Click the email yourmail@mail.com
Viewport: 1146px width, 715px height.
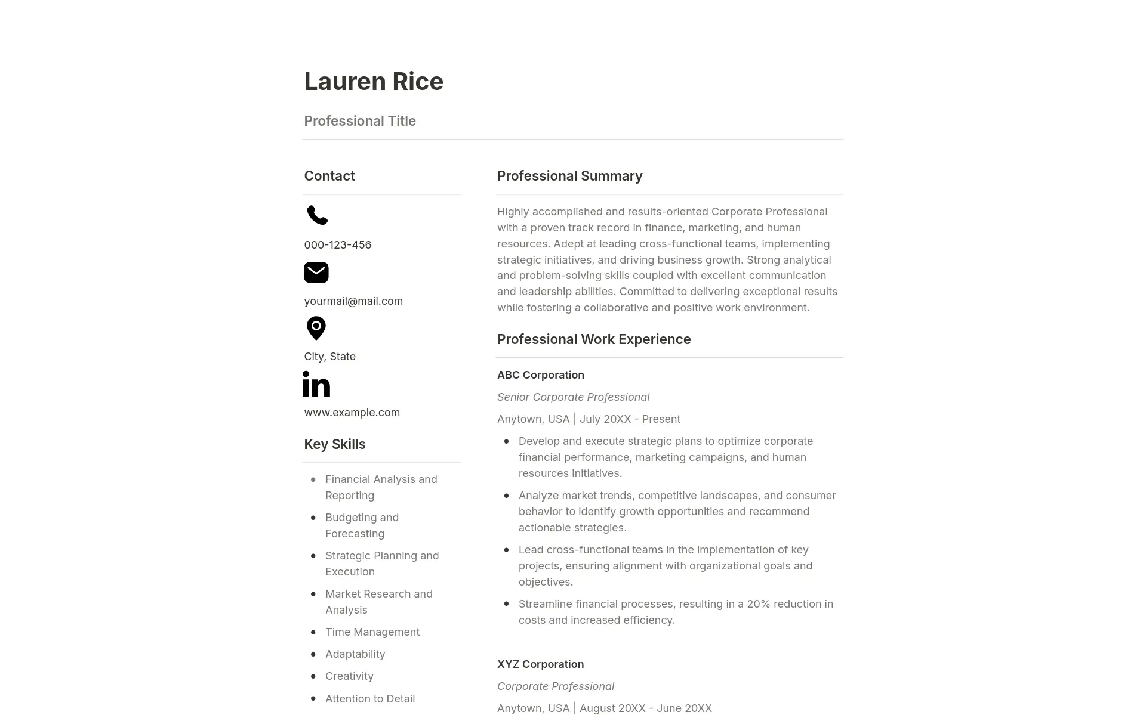[x=353, y=301]
